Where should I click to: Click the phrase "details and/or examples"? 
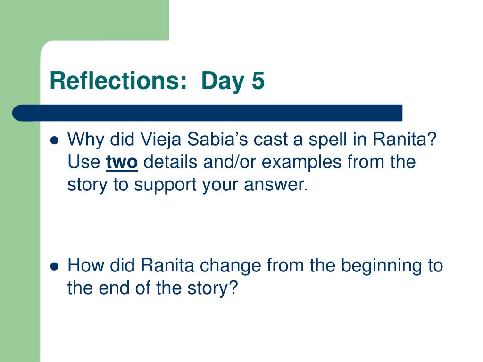click(x=242, y=162)
